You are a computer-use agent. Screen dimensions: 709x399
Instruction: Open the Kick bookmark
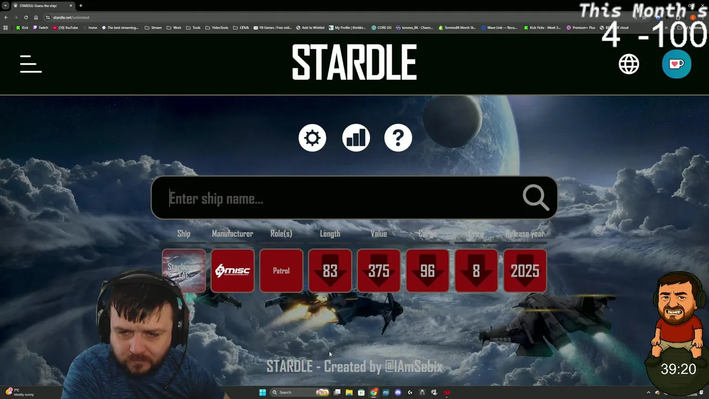tap(22, 28)
